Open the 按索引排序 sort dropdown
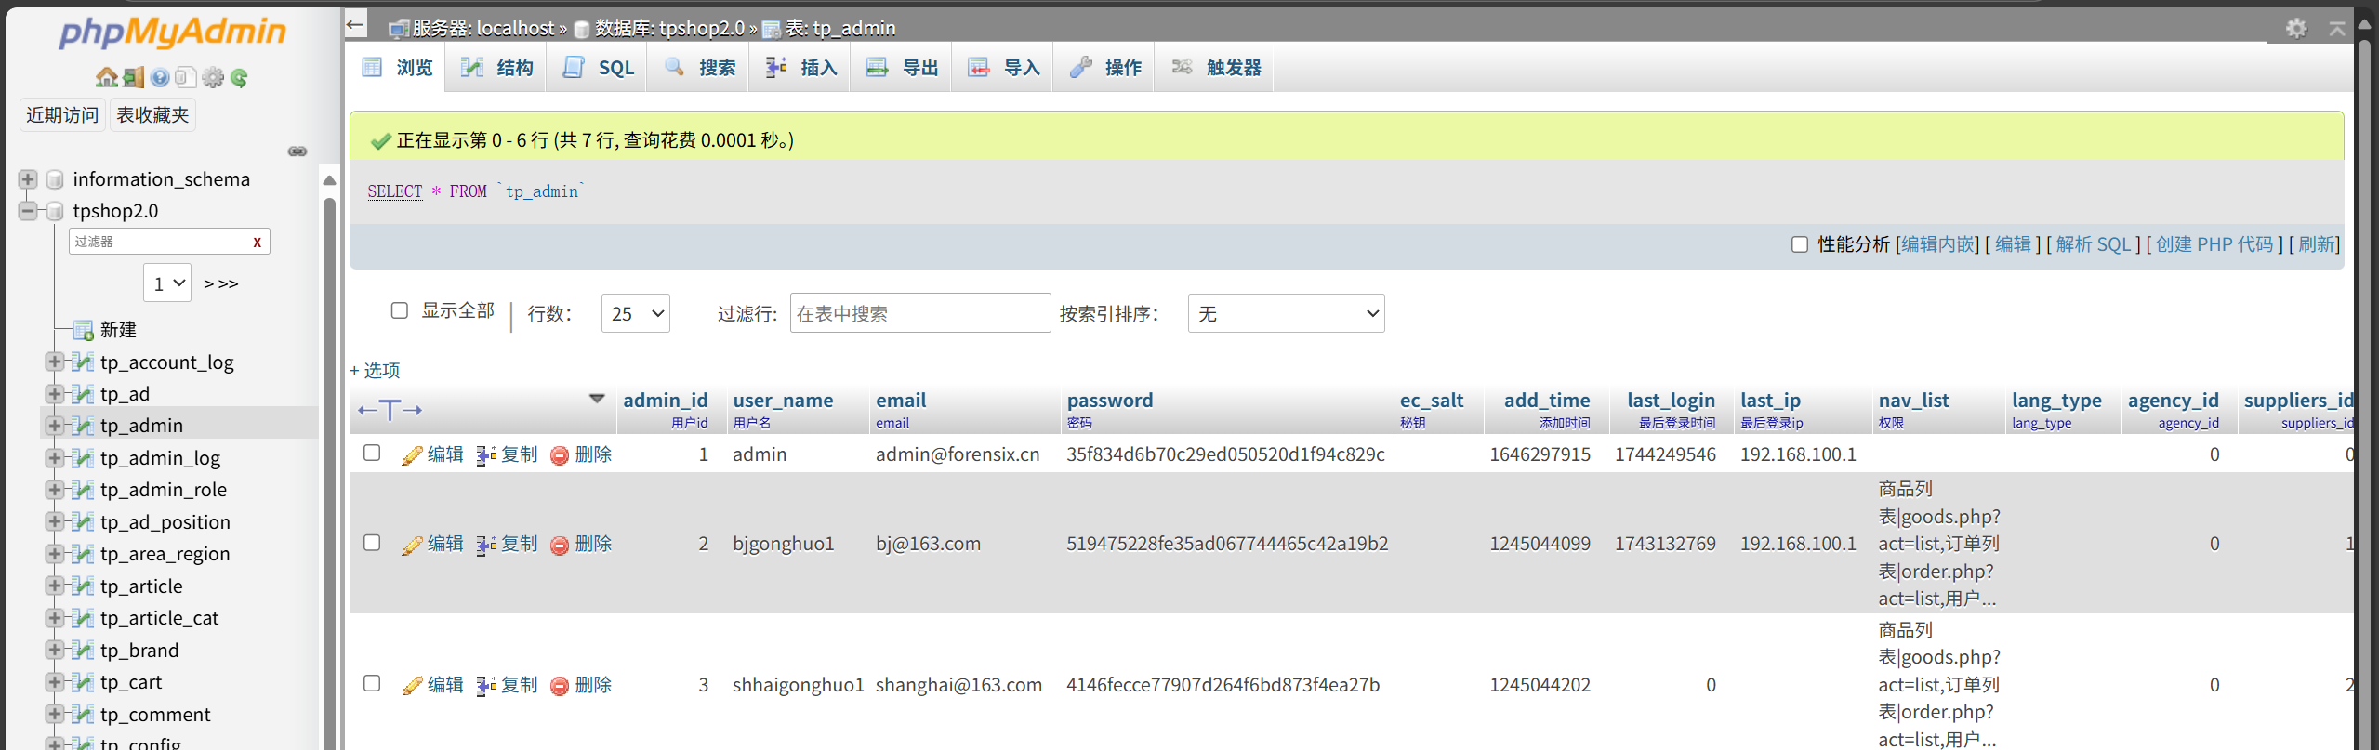Image resolution: width=2379 pixels, height=750 pixels. click(1286, 314)
